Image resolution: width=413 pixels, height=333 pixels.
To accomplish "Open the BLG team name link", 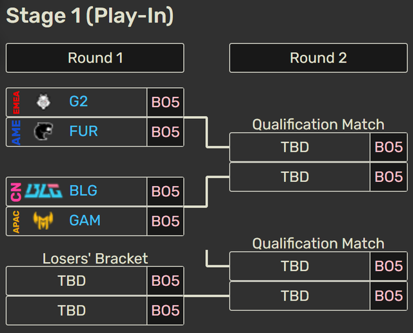I will 83,191.
